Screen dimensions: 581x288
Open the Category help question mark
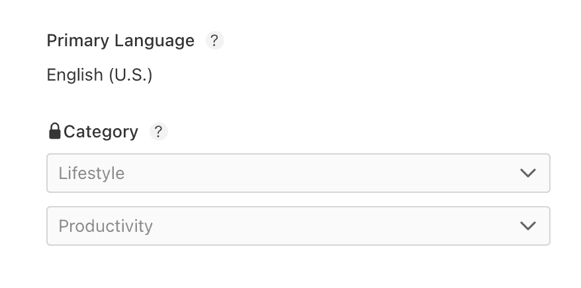pos(159,132)
